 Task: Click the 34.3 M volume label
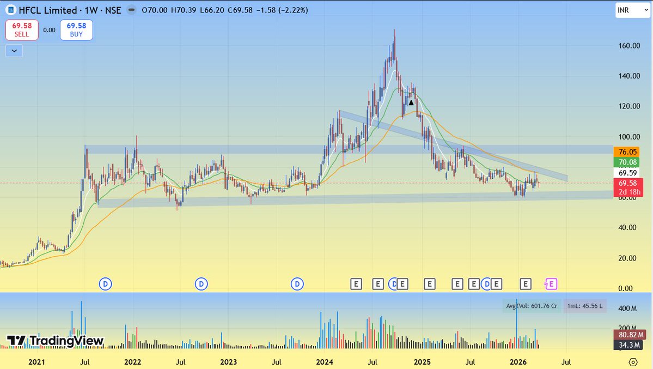tap(629, 345)
